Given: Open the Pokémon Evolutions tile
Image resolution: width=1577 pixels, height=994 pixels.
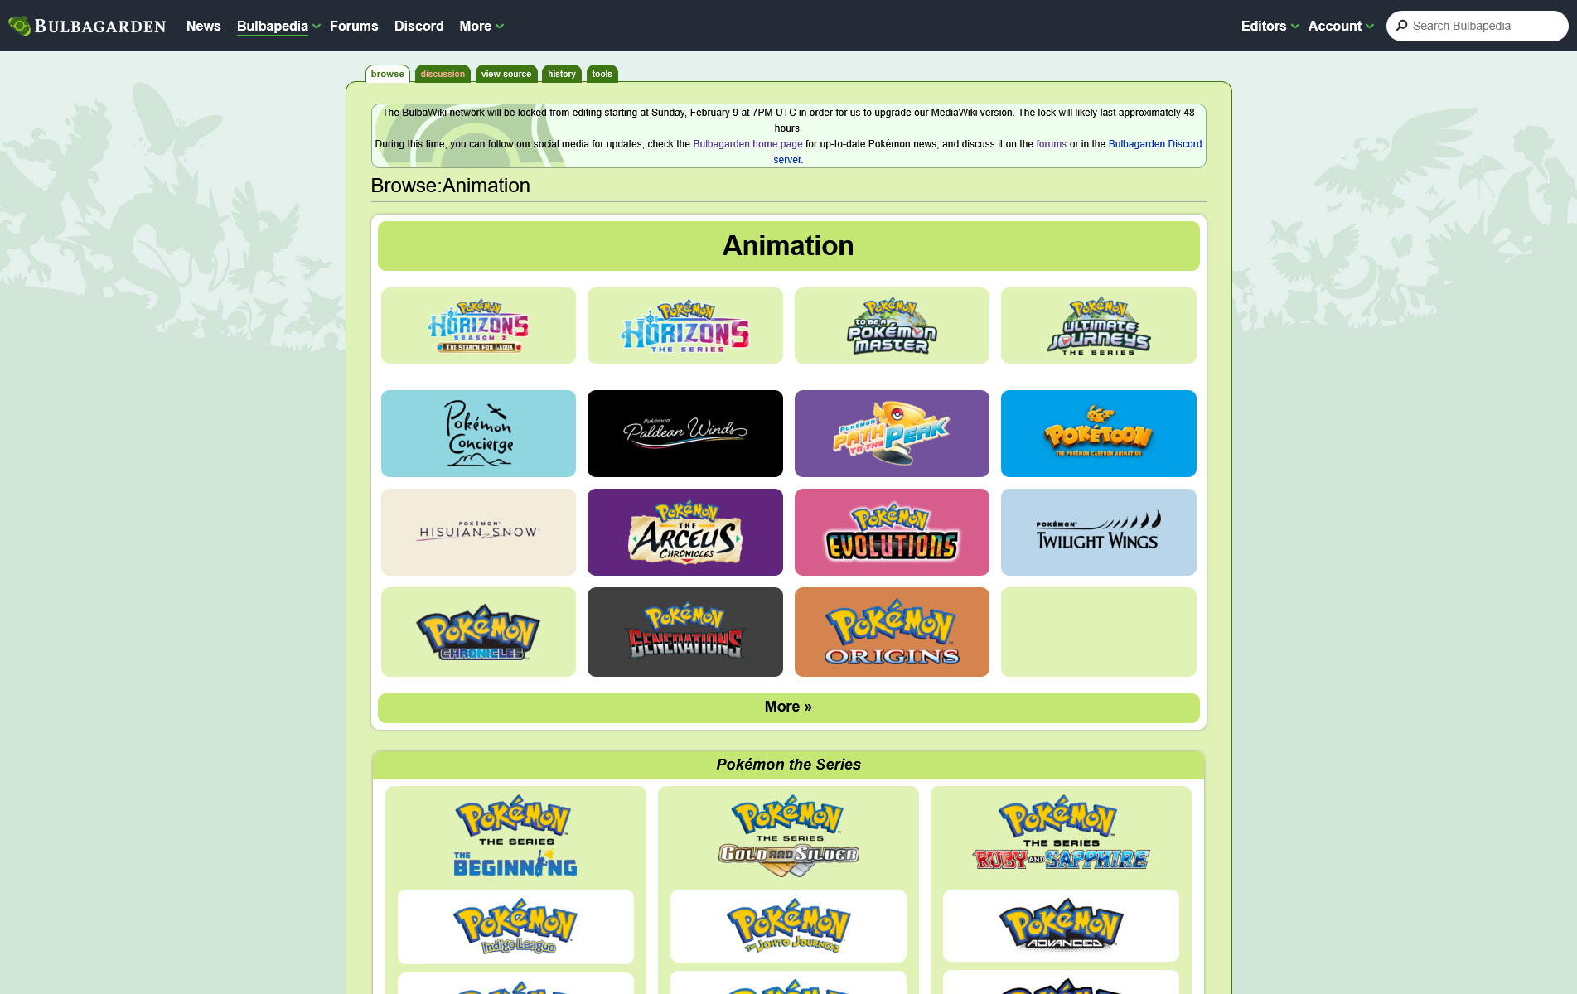Looking at the screenshot, I should click(x=892, y=532).
